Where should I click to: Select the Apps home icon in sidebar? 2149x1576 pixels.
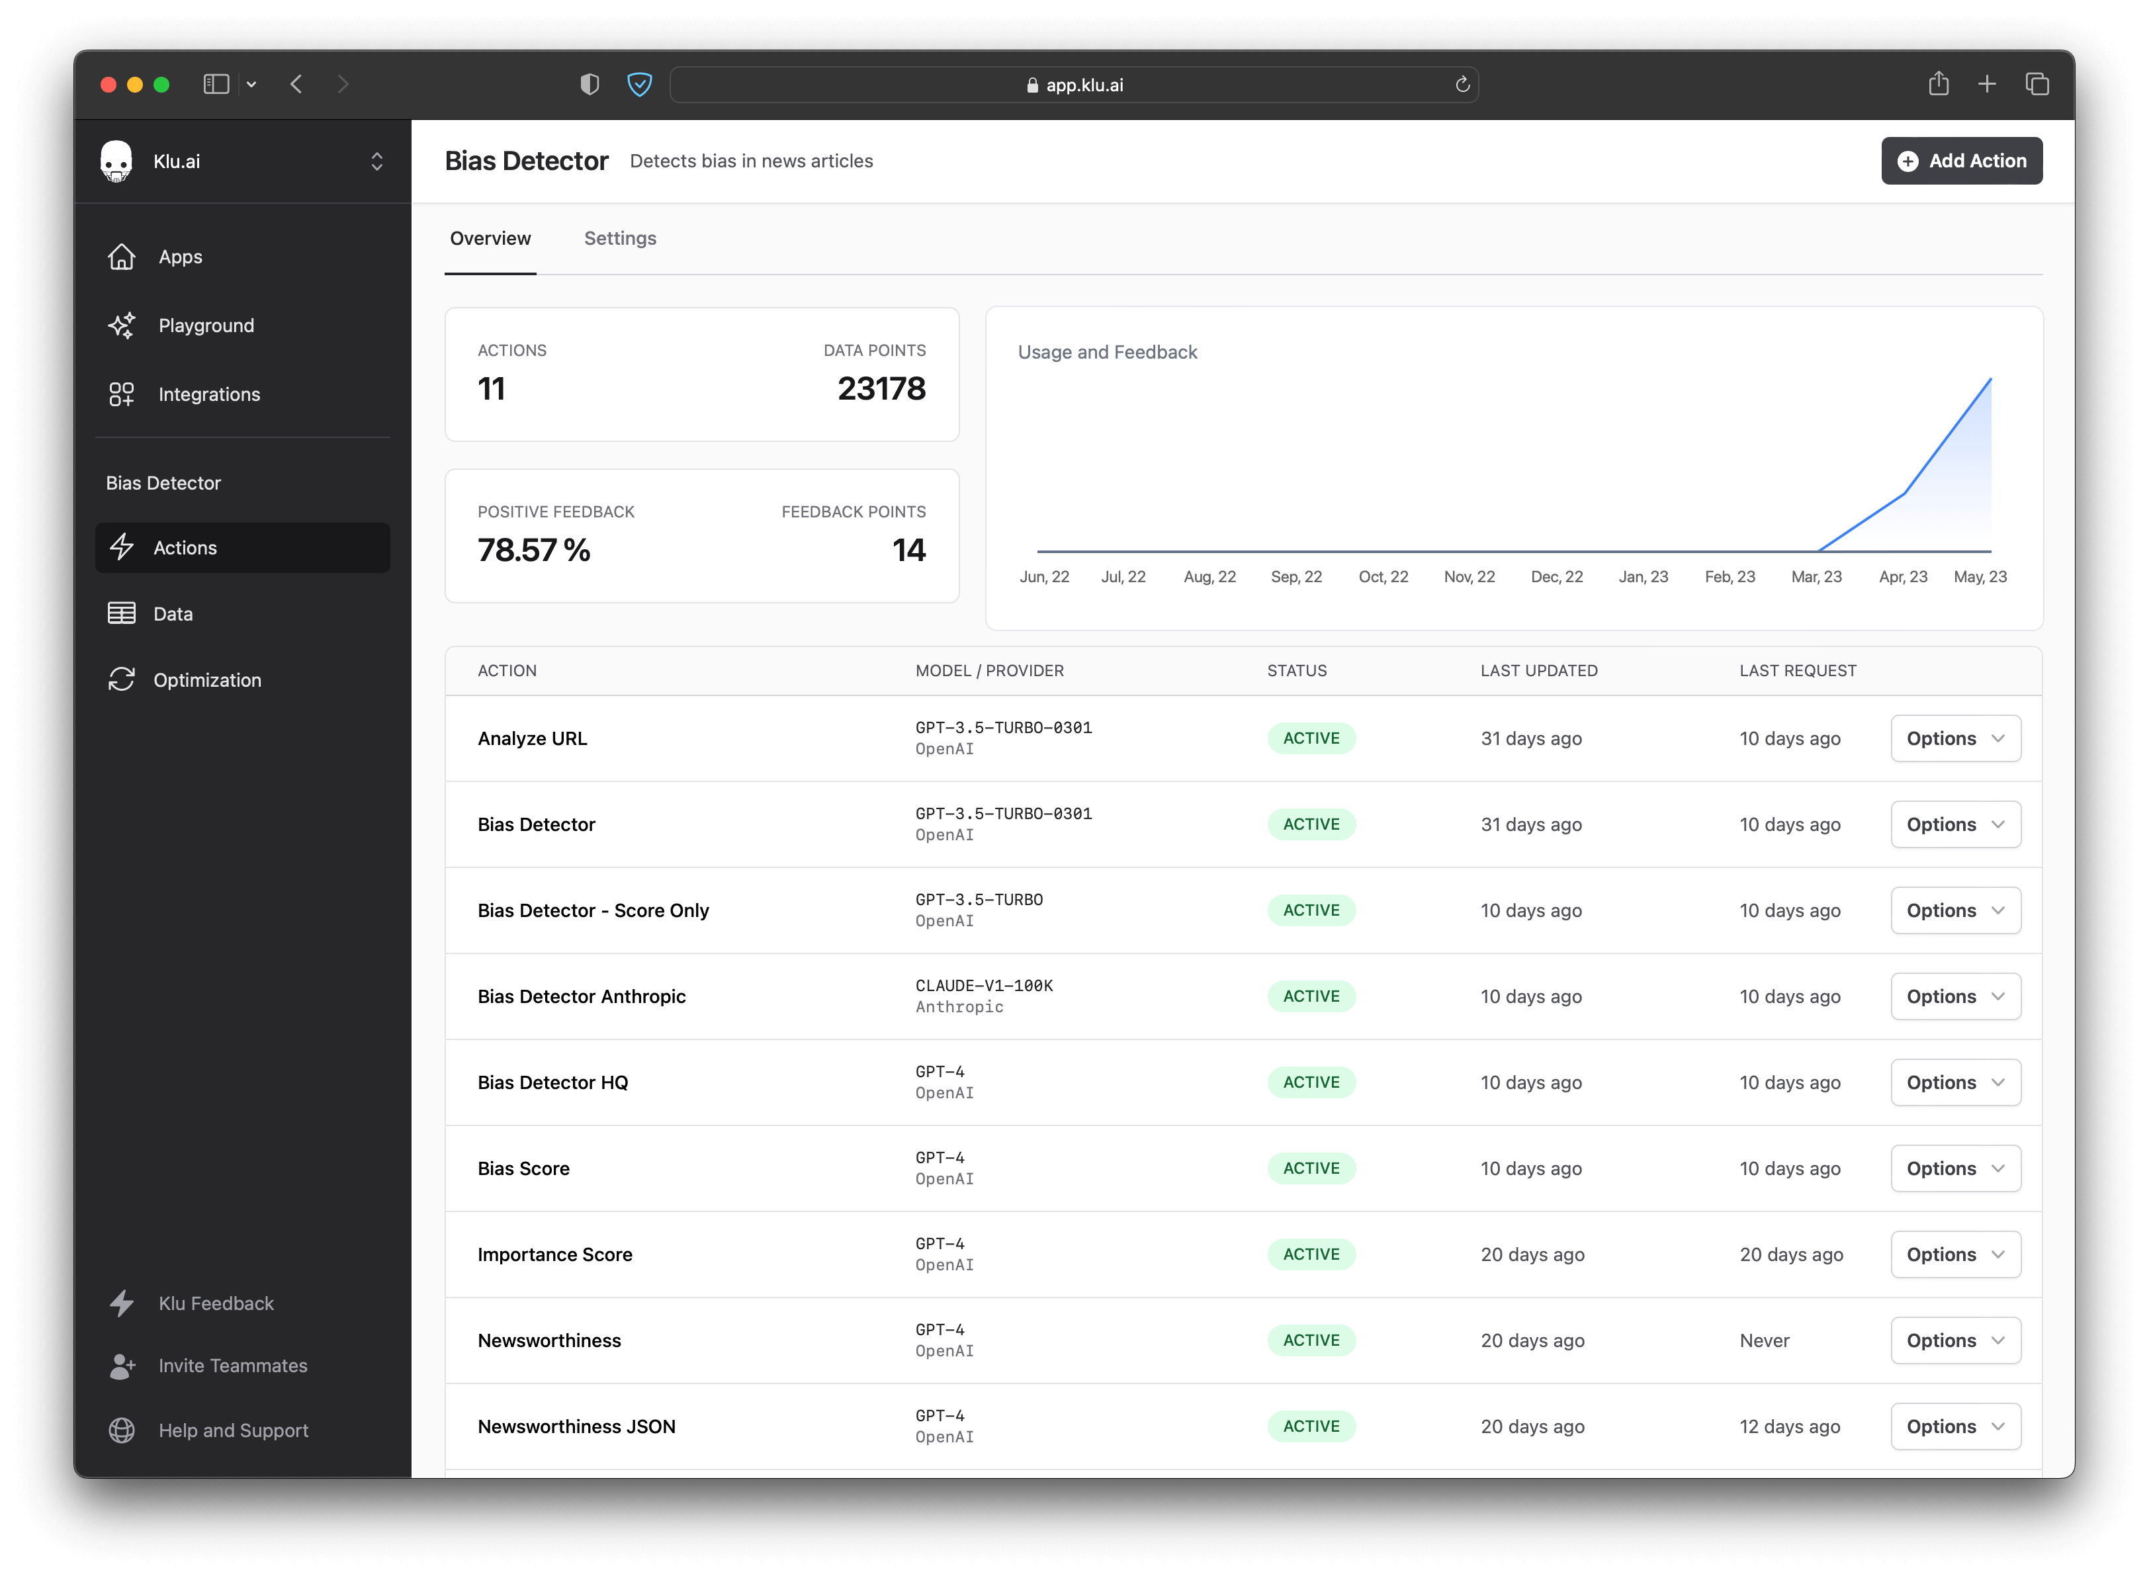coord(122,257)
